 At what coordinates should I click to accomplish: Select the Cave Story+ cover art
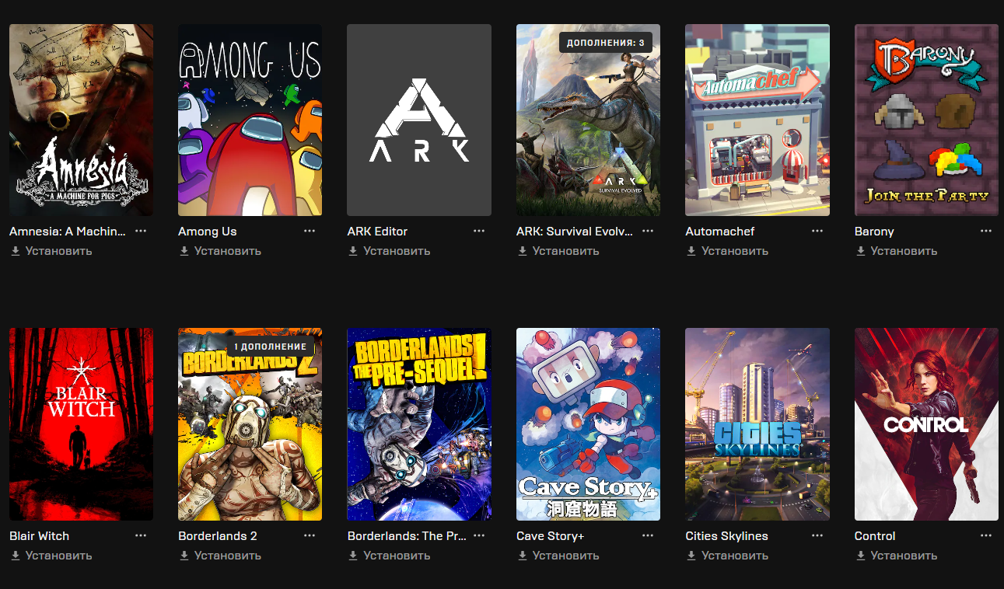point(588,424)
